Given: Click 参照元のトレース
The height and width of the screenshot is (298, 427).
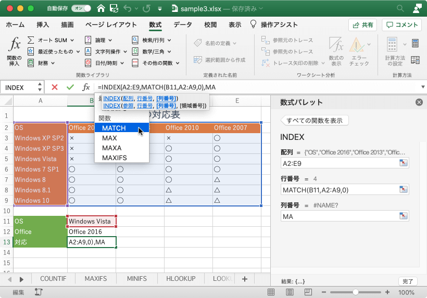Looking at the screenshot, I should pyautogui.click(x=287, y=40).
